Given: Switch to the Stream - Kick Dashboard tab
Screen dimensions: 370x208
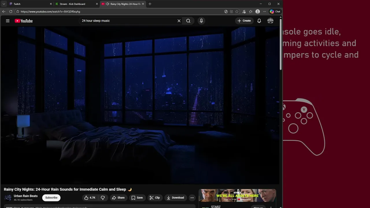Looking at the screenshot, I should 77,4.
